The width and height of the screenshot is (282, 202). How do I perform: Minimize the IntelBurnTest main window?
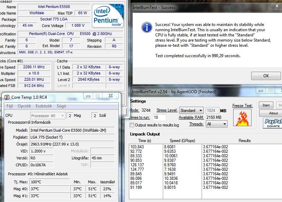pyautogui.click(x=261, y=90)
